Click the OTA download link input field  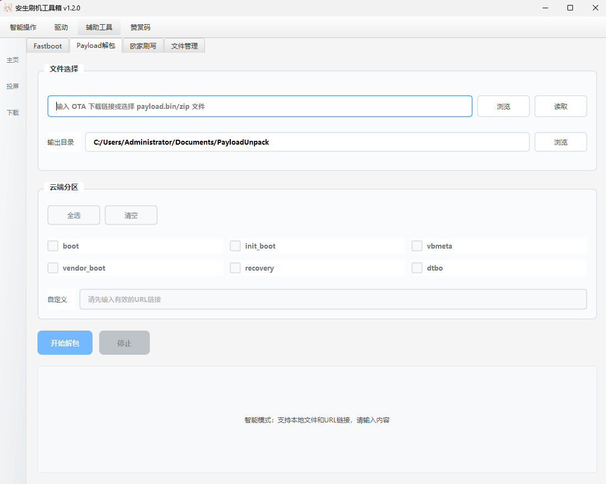point(259,106)
